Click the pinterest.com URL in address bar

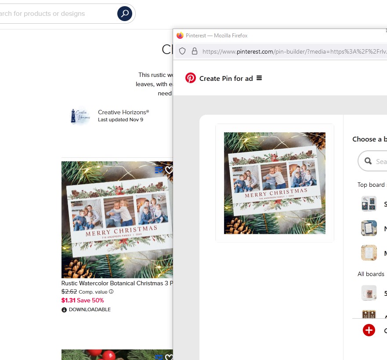tap(294, 51)
